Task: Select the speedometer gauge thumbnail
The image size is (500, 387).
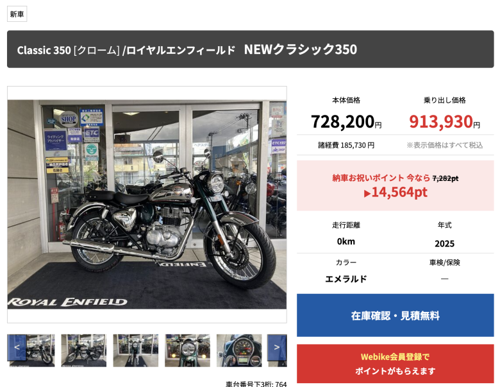Action: (x=239, y=350)
